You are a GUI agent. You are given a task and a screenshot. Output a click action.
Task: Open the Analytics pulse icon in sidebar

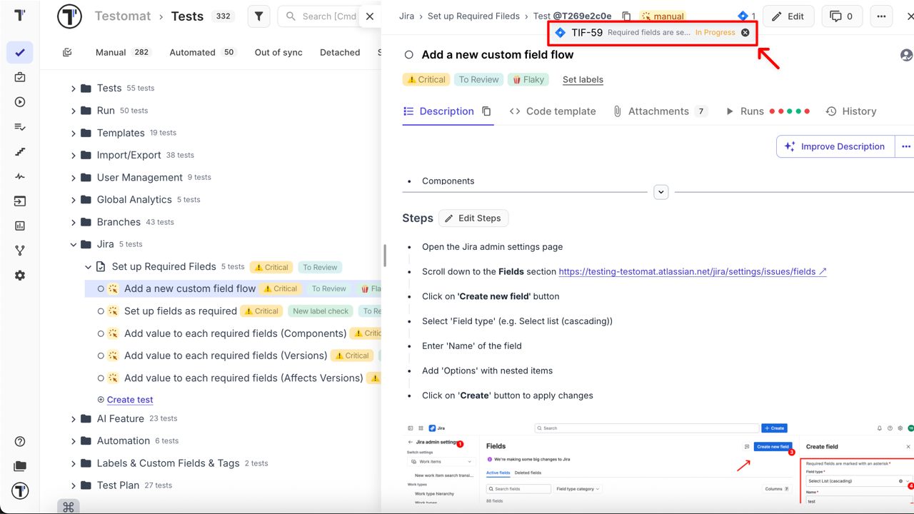19,176
